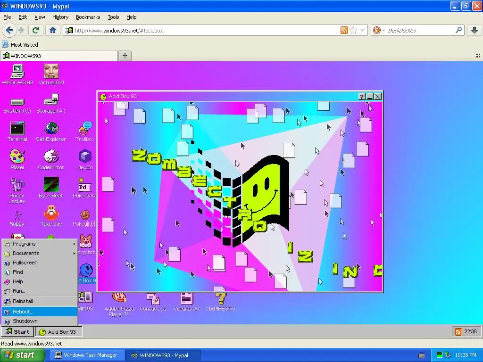Open the browser File menu
Viewport: 483px width, 362px height.
[x=7, y=17]
